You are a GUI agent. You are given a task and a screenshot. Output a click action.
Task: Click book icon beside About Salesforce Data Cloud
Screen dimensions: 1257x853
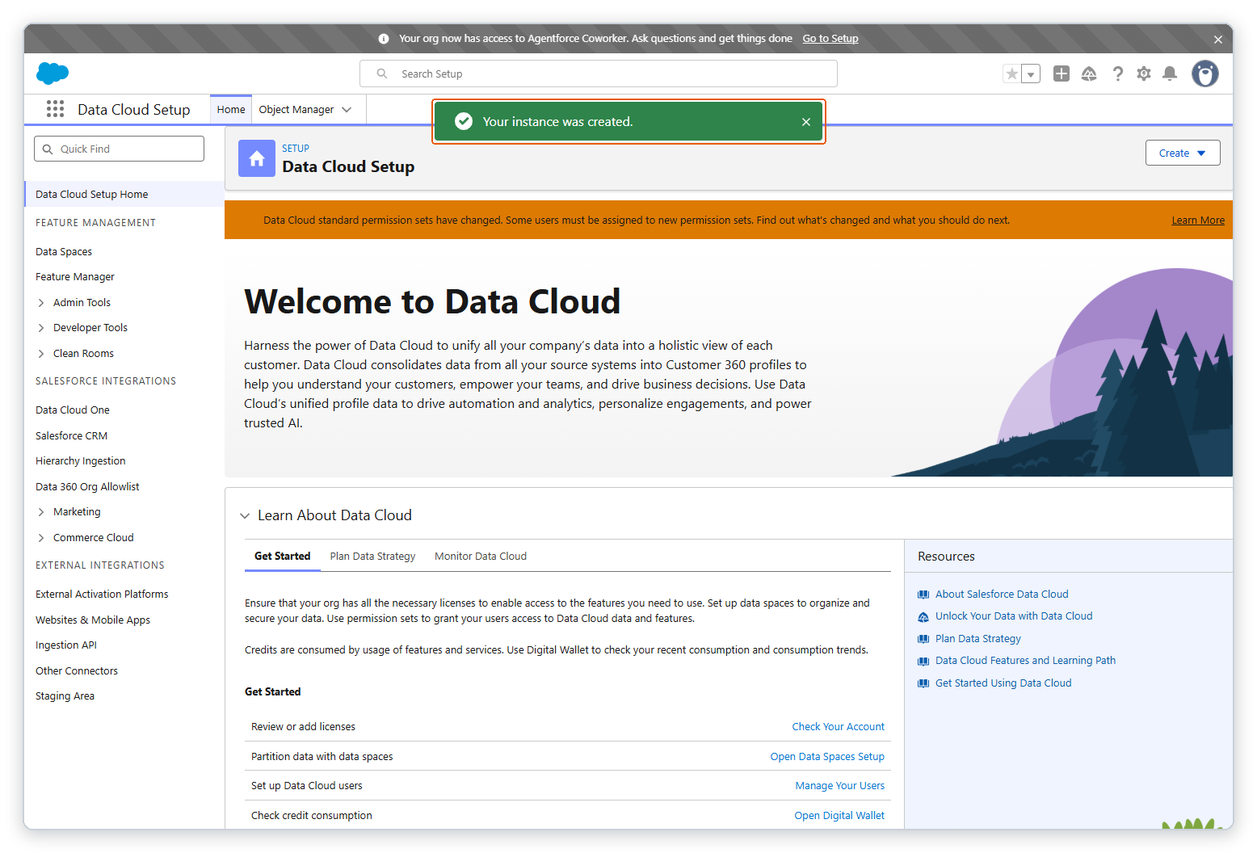point(923,595)
